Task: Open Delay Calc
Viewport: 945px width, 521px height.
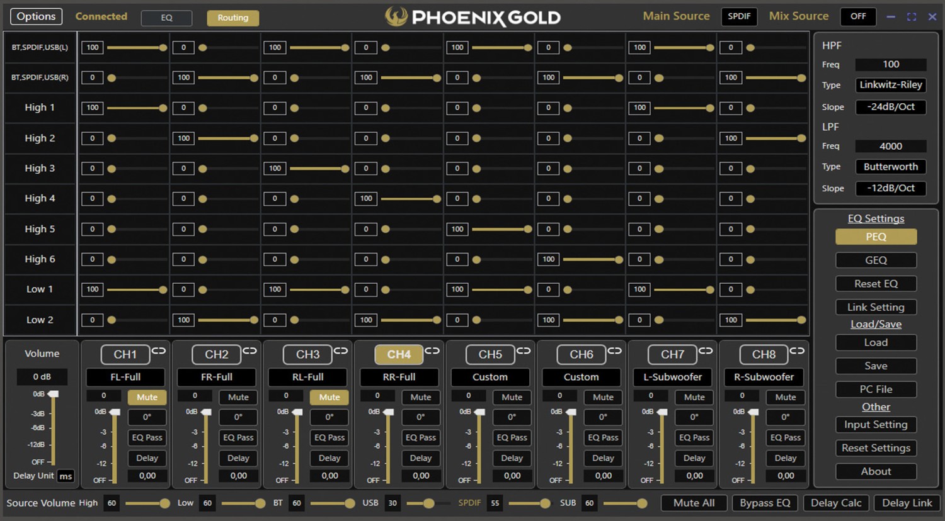Action: tap(836, 503)
